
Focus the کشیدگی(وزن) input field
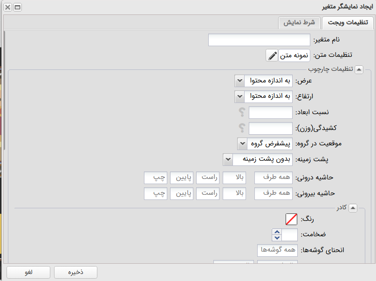(271, 128)
